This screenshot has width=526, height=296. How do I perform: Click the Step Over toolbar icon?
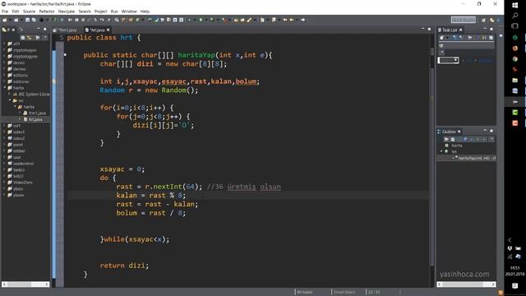coord(102,20)
